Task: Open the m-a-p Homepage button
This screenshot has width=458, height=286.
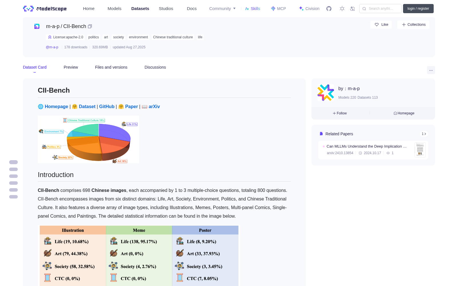Action: tap(404, 113)
